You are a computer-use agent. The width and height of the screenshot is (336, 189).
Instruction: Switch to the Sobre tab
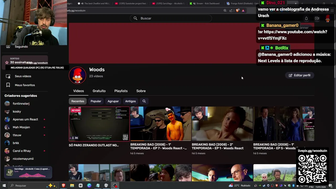pos(141,91)
